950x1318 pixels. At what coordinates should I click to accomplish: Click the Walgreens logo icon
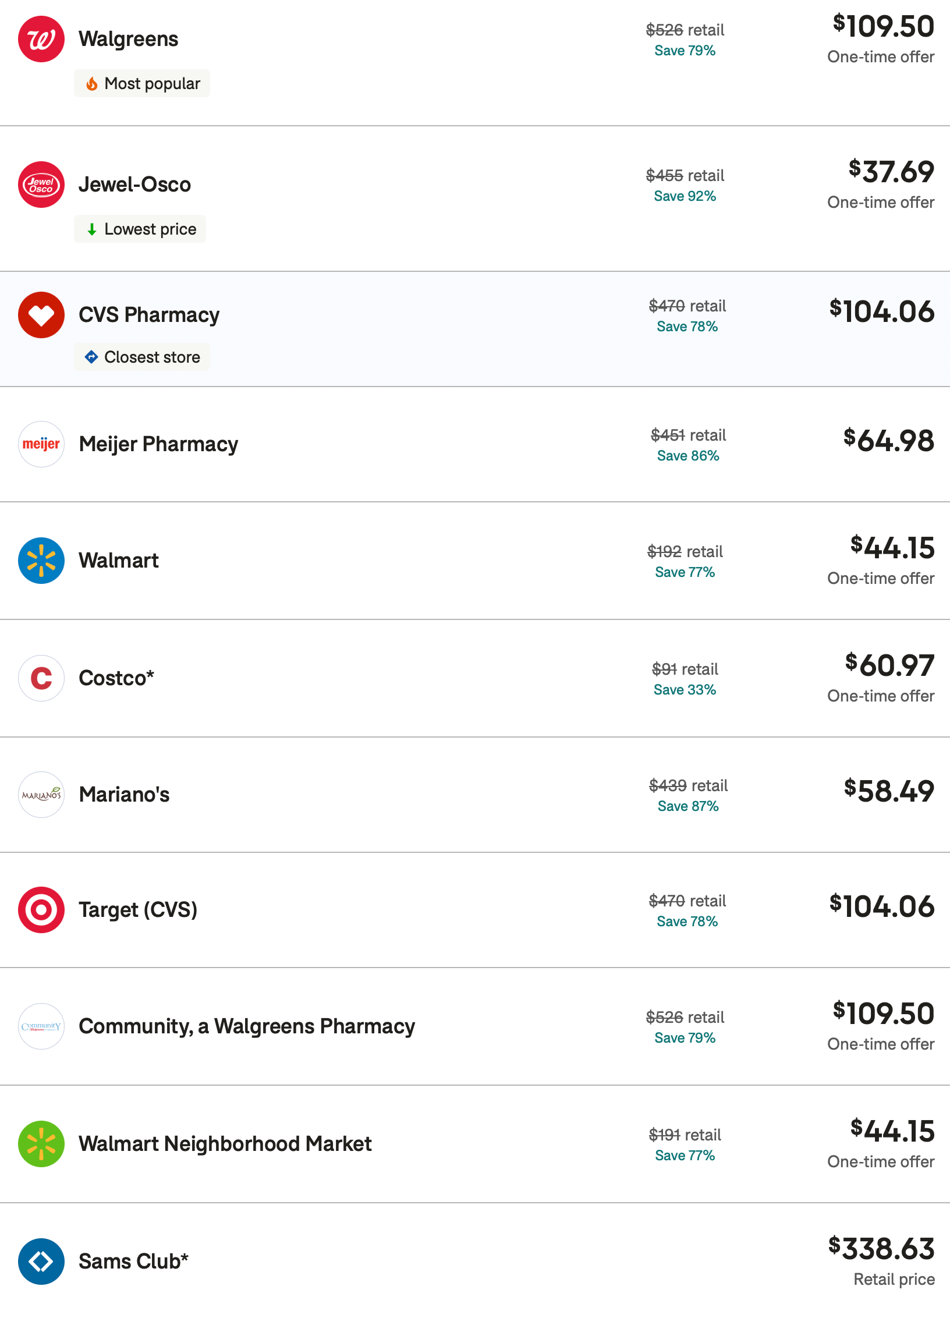[x=41, y=39]
